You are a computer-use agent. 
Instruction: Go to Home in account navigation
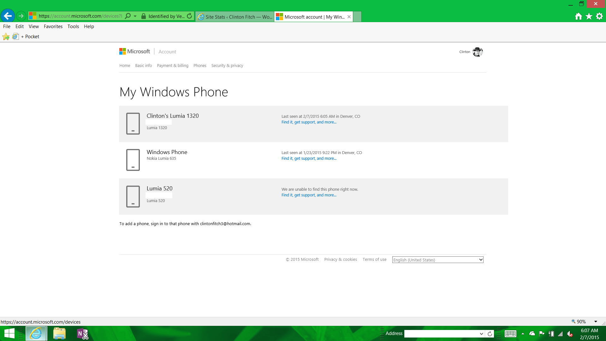(x=125, y=66)
